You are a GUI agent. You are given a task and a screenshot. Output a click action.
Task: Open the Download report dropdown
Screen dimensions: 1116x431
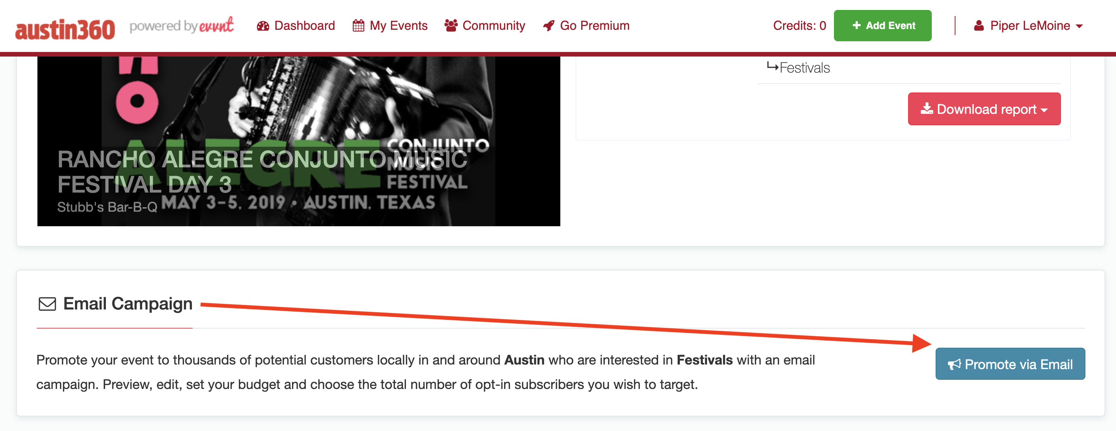pyautogui.click(x=984, y=109)
